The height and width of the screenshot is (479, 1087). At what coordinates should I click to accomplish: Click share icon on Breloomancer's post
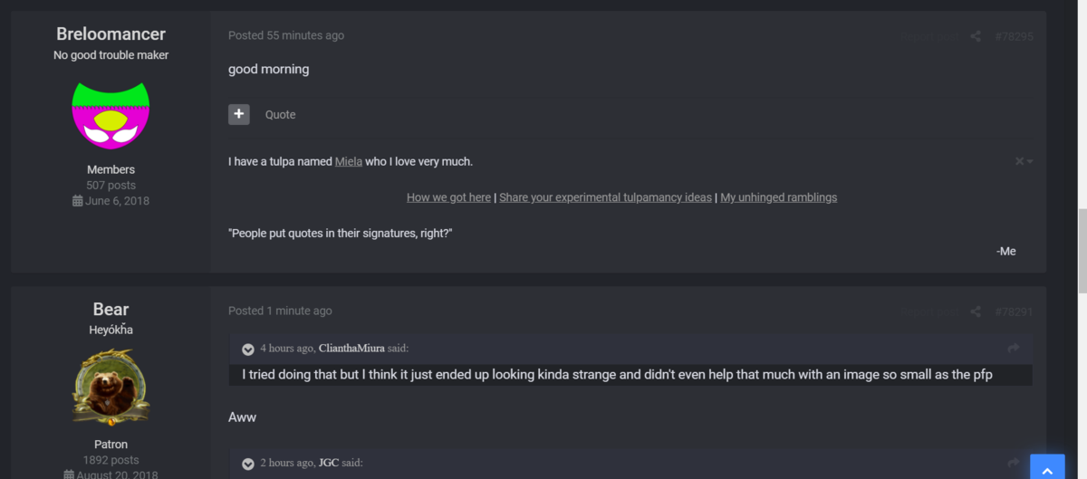976,36
